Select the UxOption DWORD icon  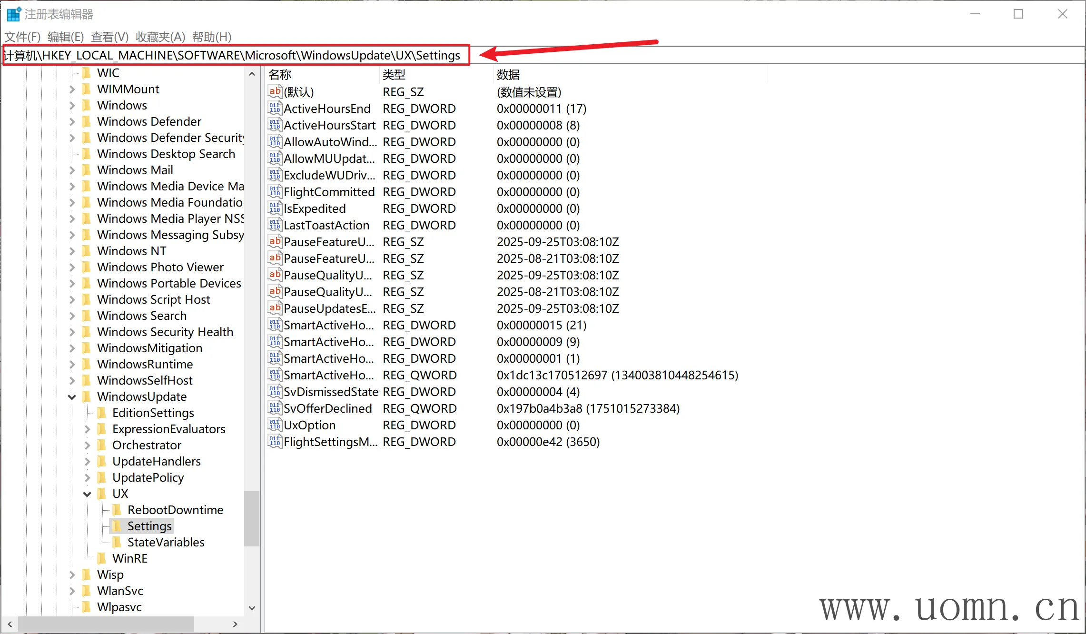[x=275, y=425]
